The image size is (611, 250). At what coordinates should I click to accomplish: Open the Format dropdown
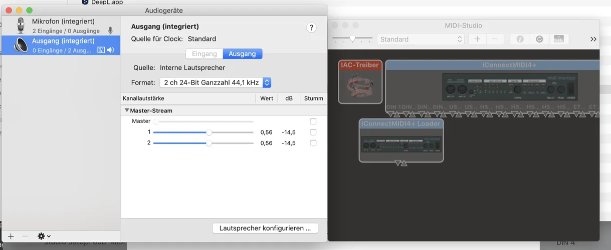[x=216, y=82]
